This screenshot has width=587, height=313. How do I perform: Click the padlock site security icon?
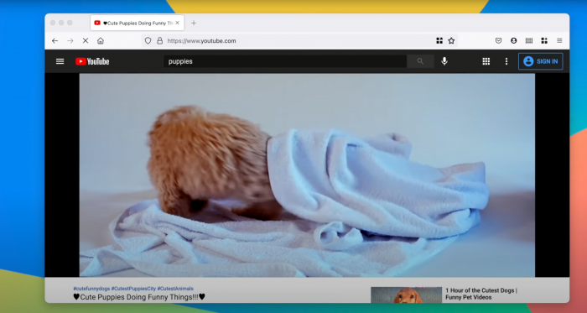pyautogui.click(x=160, y=41)
